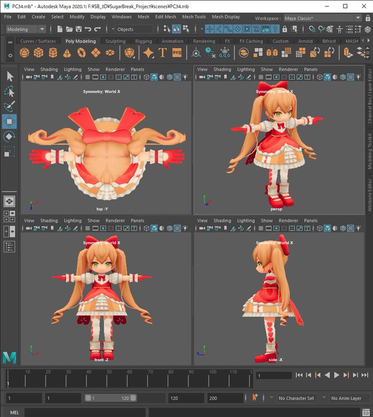This screenshot has height=417, width=373.
Task: Activate the Move tool in toolbox
Action: (x=9, y=121)
